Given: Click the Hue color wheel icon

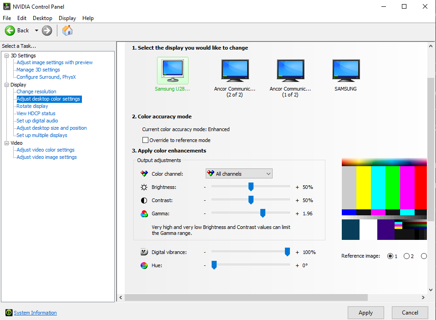Looking at the screenshot, I should pyautogui.click(x=144, y=265).
